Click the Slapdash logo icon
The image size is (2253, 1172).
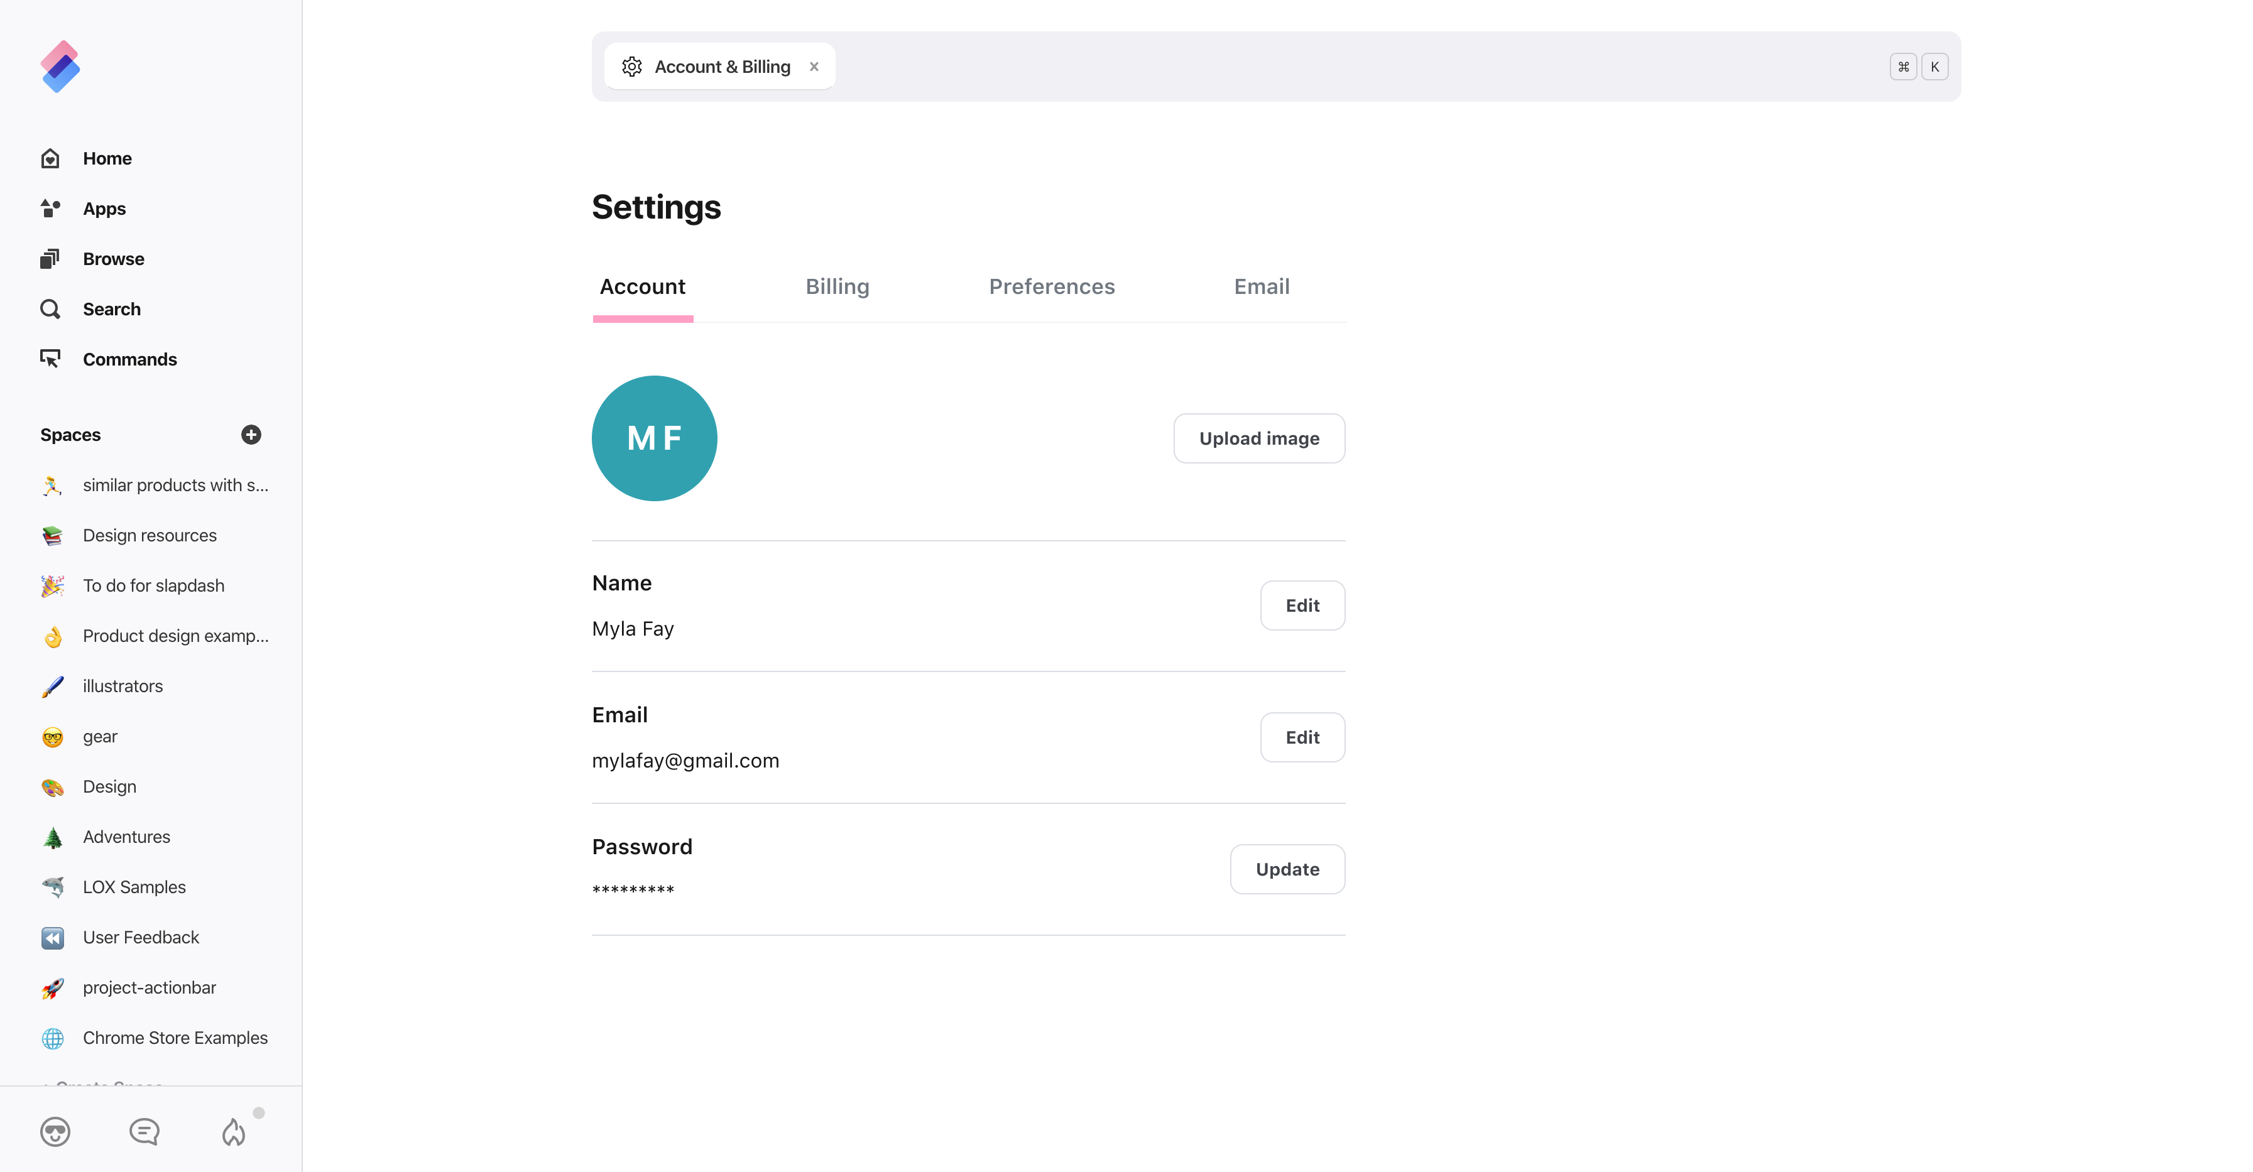60,67
